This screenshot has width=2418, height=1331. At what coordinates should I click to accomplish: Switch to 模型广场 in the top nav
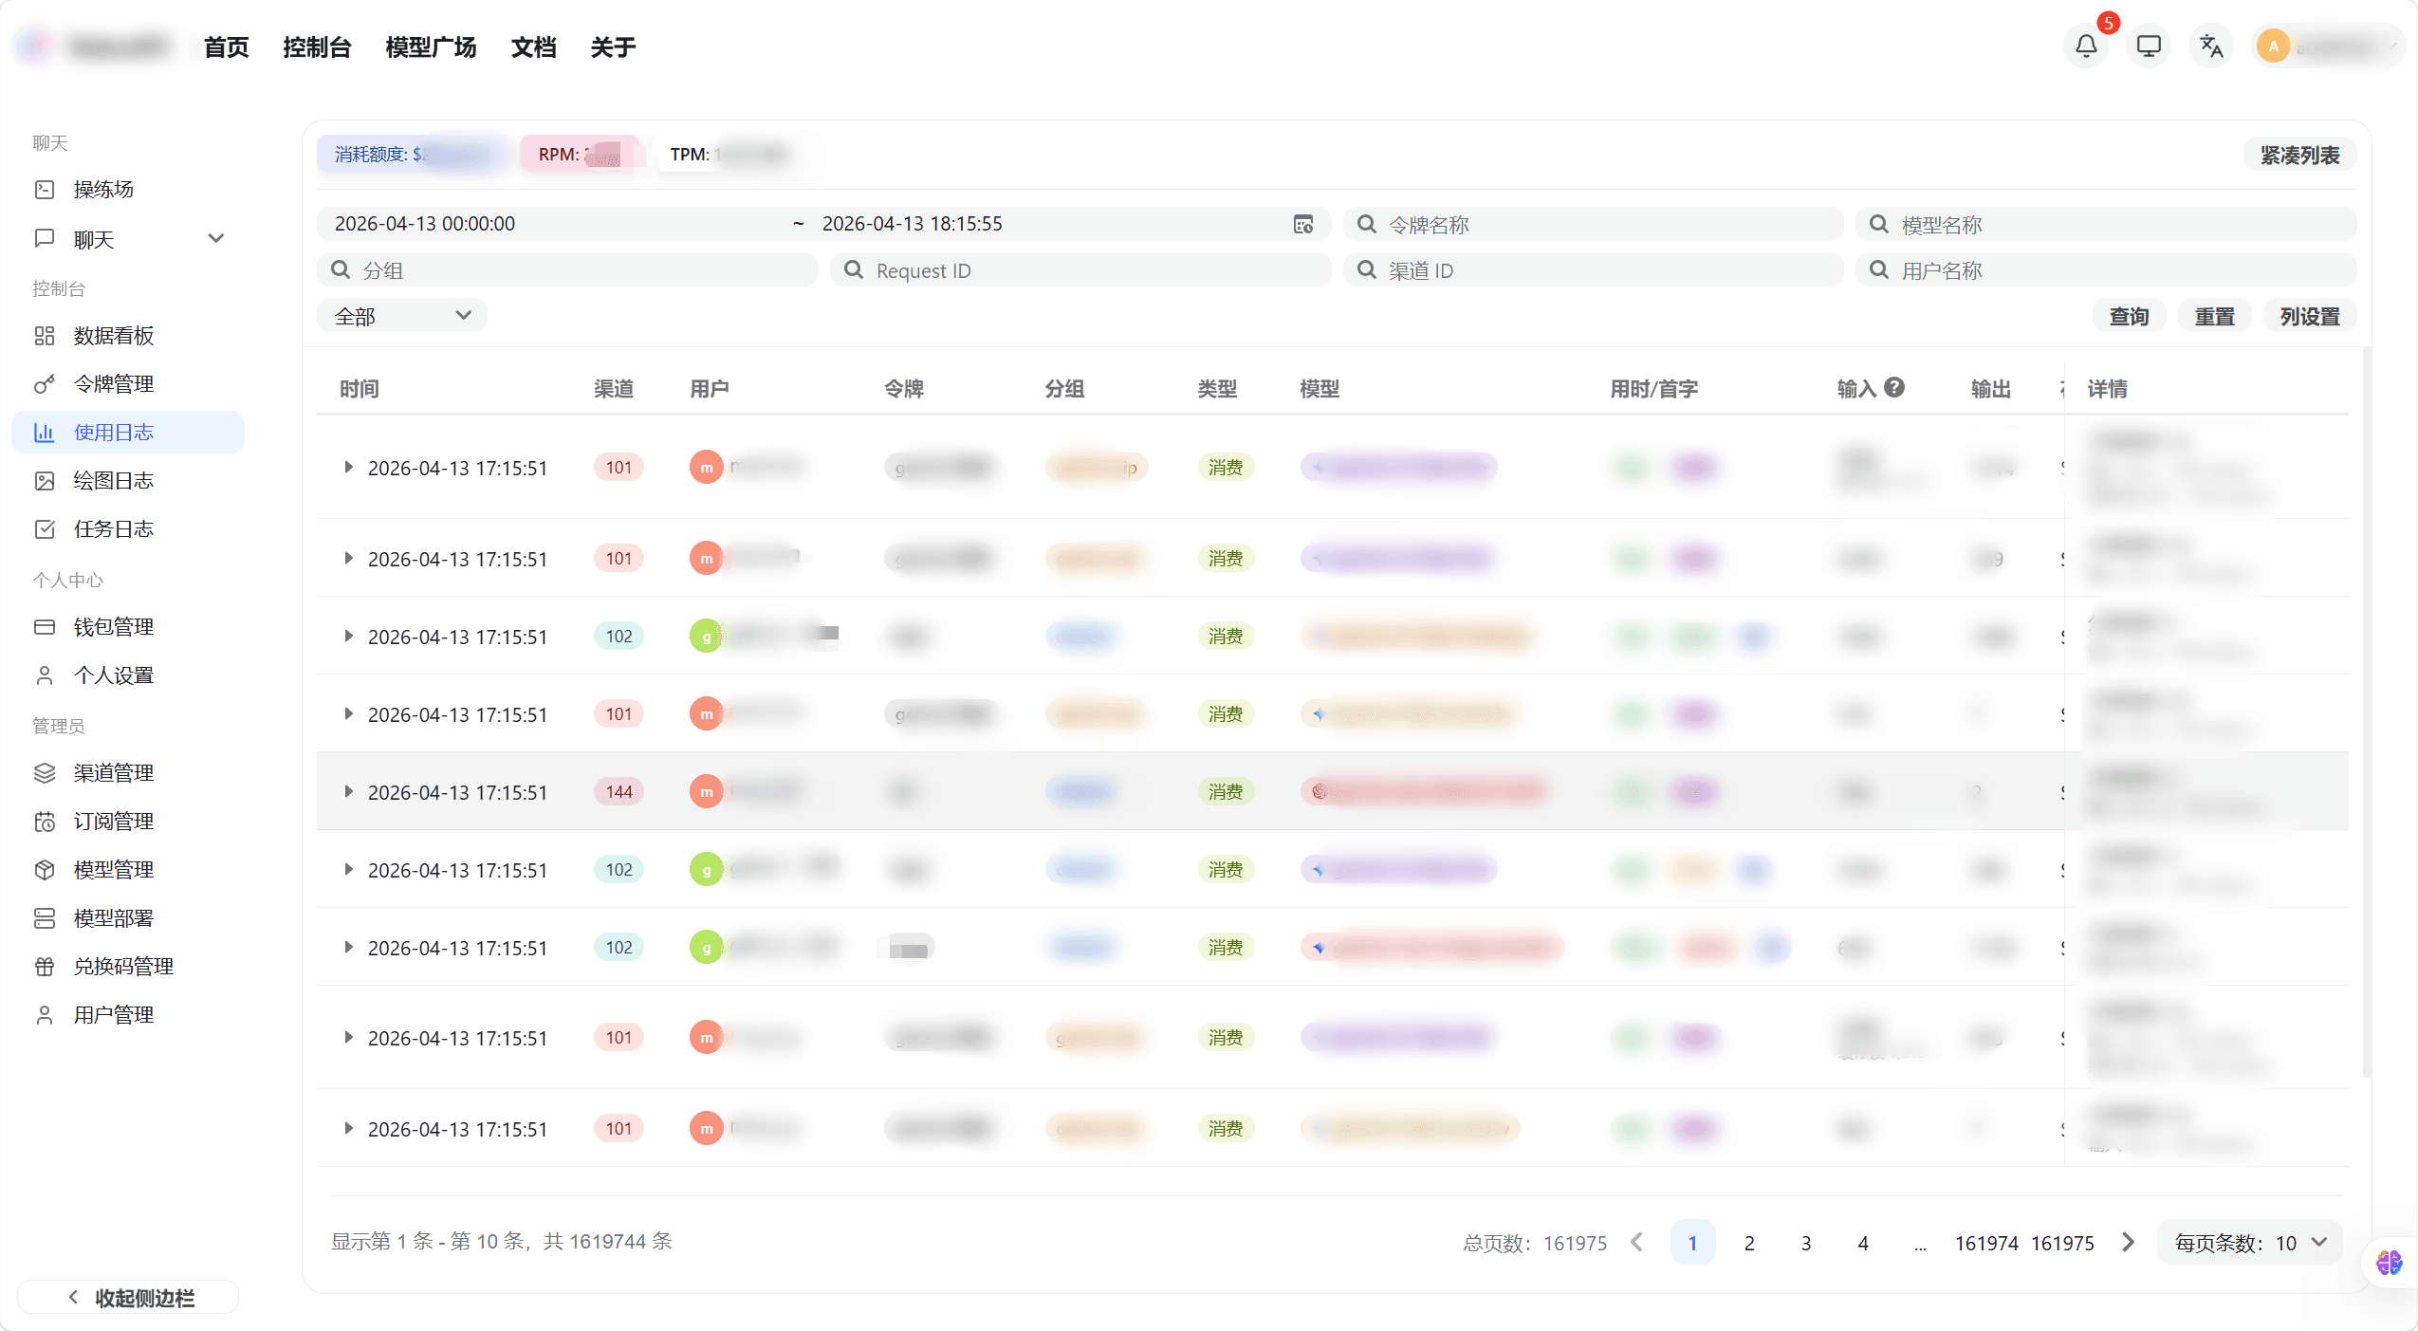point(431,47)
